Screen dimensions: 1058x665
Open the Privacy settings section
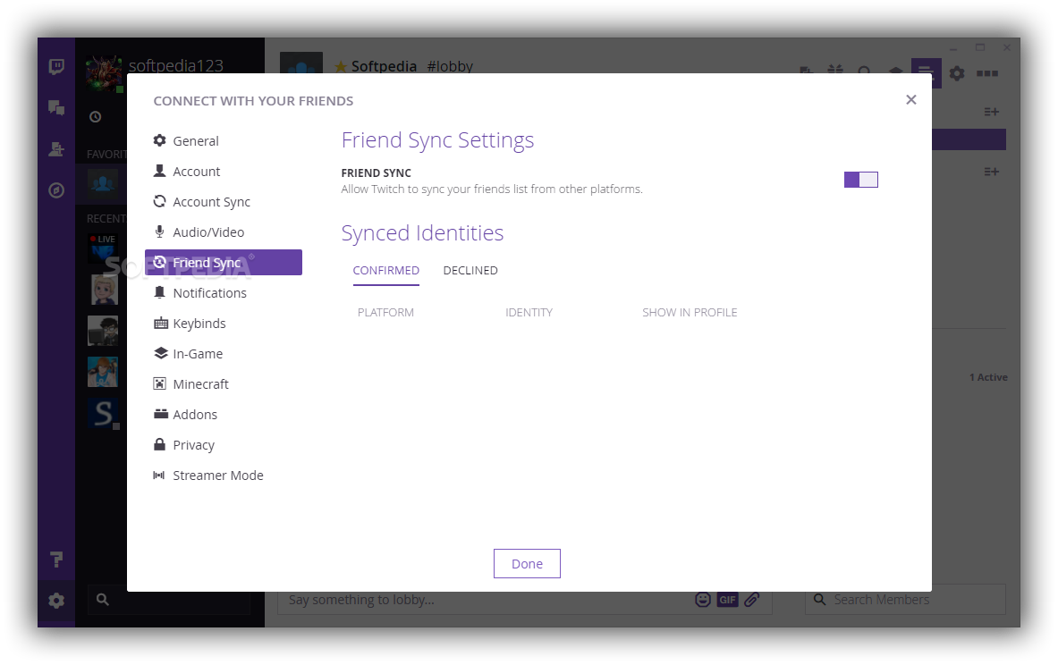click(x=193, y=445)
